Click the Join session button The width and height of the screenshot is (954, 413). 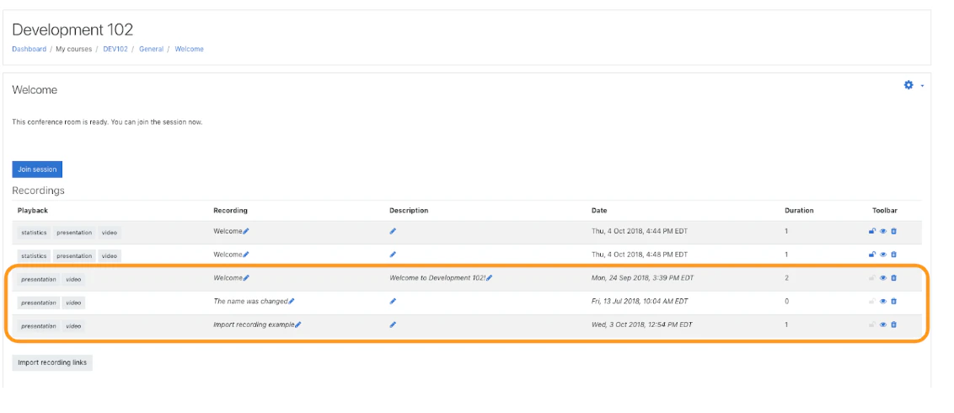pos(37,169)
